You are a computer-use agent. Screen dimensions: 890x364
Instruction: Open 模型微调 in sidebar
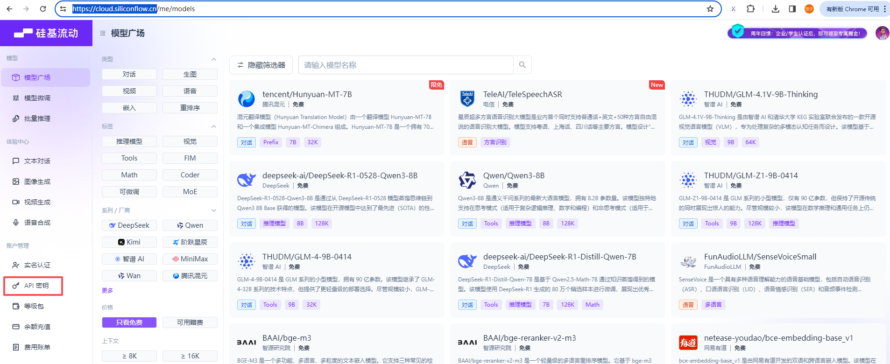(45, 98)
